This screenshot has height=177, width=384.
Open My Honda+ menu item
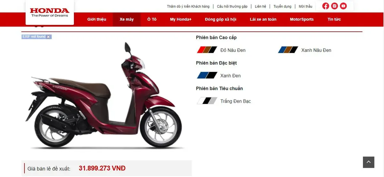(181, 19)
